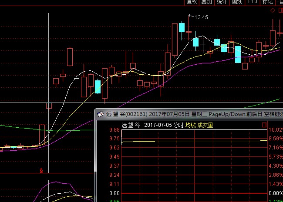The height and width of the screenshot is (202, 283).
Task: Open the 统计 statistics menu
Action: coord(222,2)
